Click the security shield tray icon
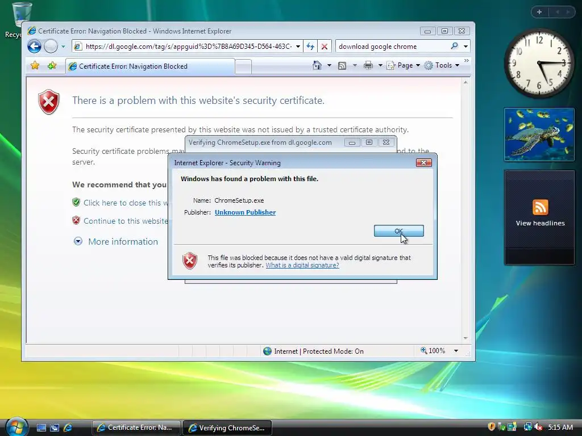 click(492, 427)
